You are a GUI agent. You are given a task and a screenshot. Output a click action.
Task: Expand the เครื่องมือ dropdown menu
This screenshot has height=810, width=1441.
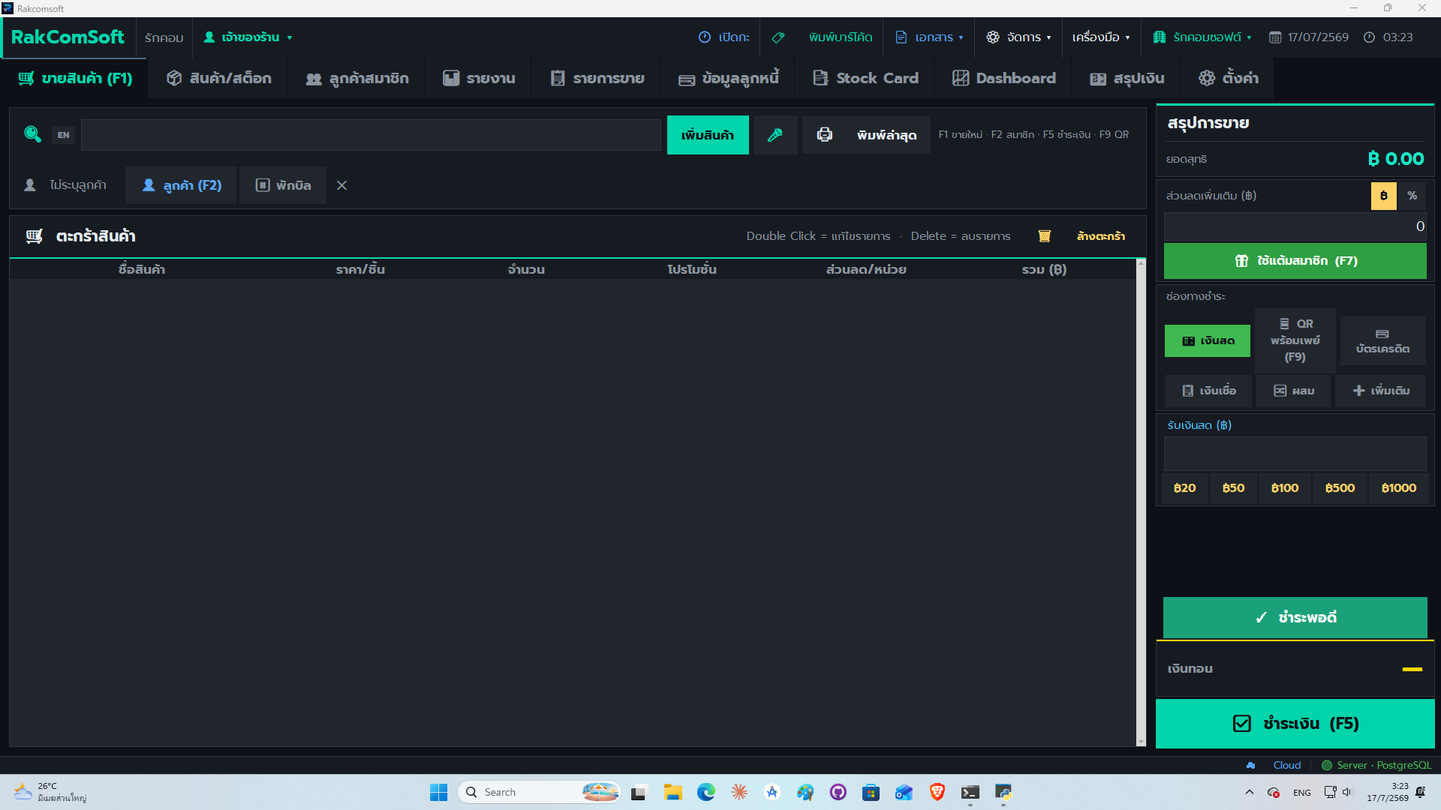(1101, 37)
